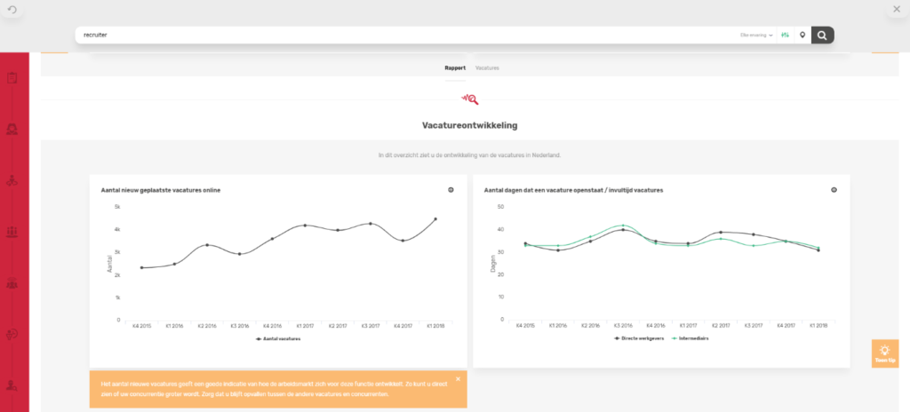Toggle the Intermediairs legend series

(x=690, y=338)
